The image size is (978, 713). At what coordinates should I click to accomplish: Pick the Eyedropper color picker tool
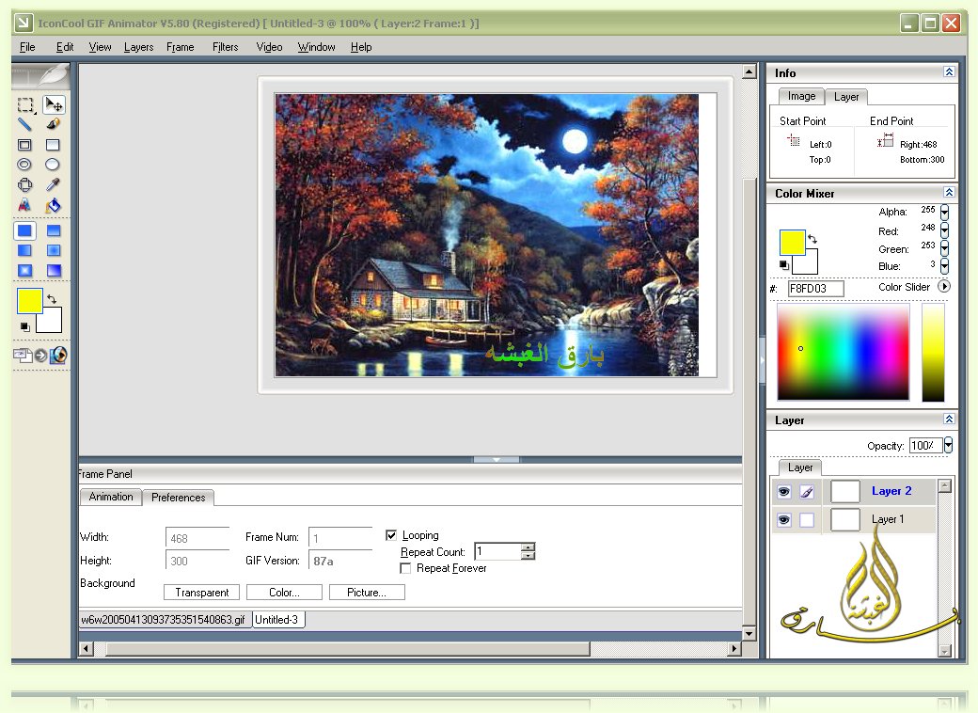(53, 184)
